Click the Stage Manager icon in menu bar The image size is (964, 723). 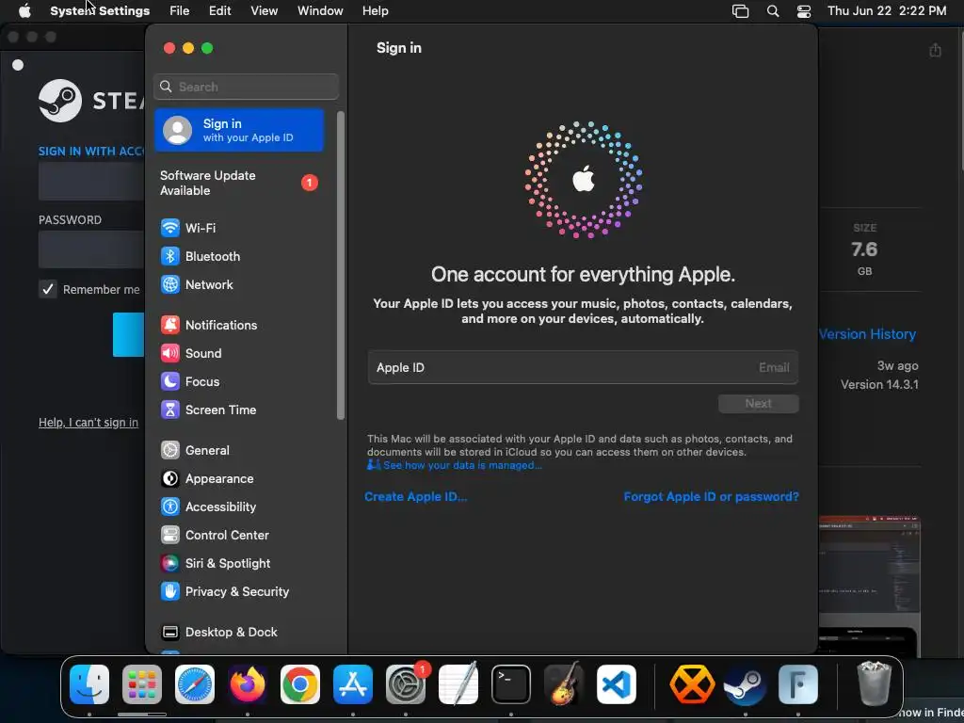coord(740,11)
